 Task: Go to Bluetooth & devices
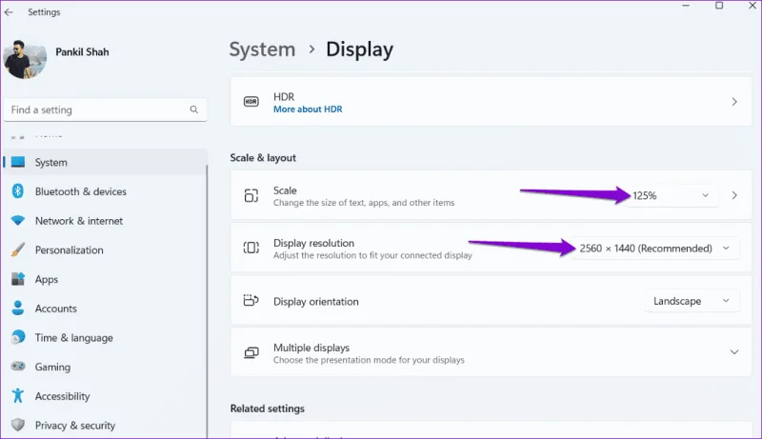click(x=105, y=191)
